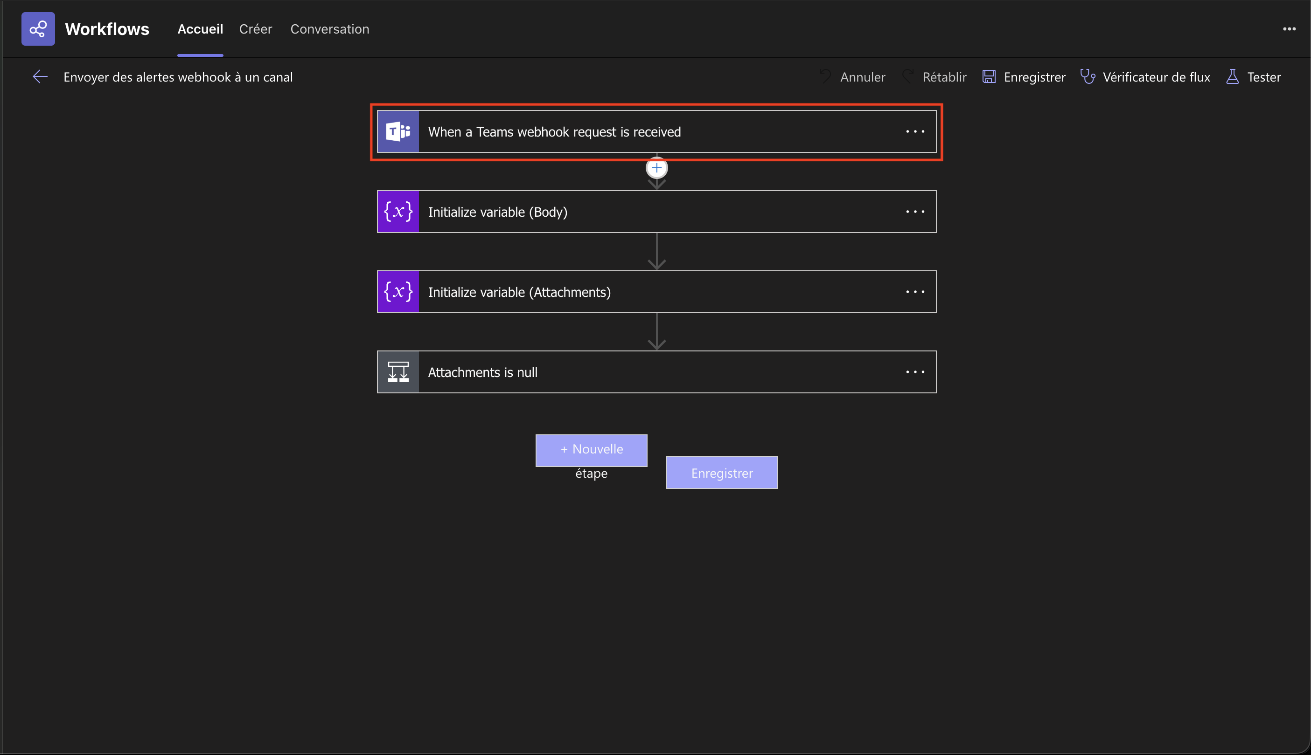Open ellipsis menu on Initialize variable (Body)
Screen dimensions: 1311x755
pyautogui.click(x=915, y=212)
